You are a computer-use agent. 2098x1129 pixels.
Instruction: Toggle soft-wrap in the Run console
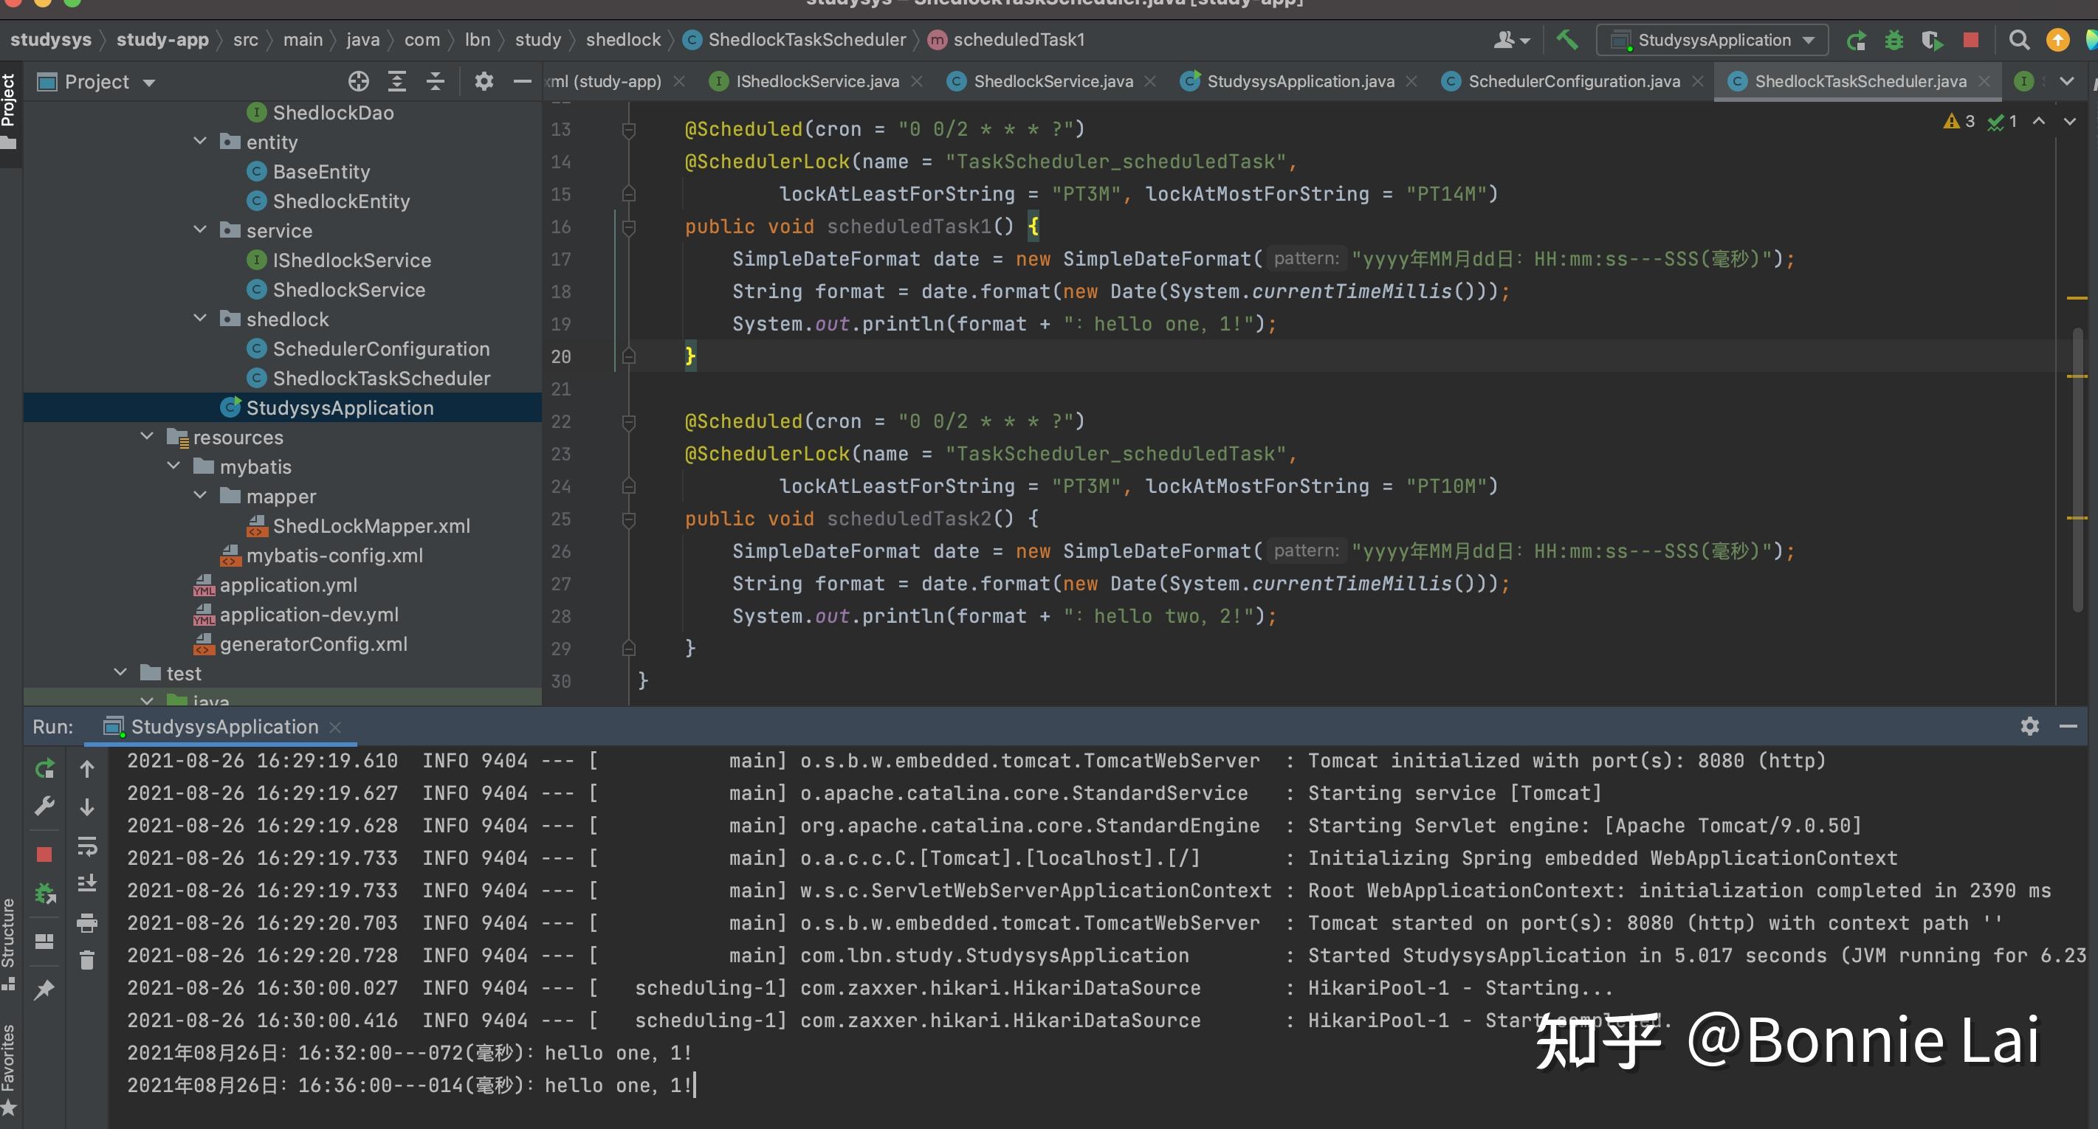pos(87,846)
